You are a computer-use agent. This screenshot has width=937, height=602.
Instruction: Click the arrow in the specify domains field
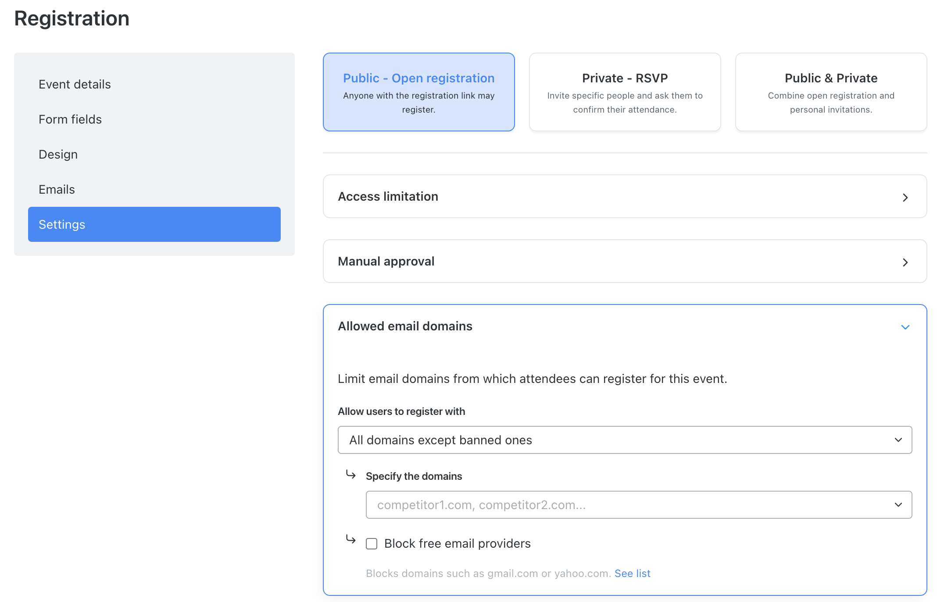coord(898,505)
